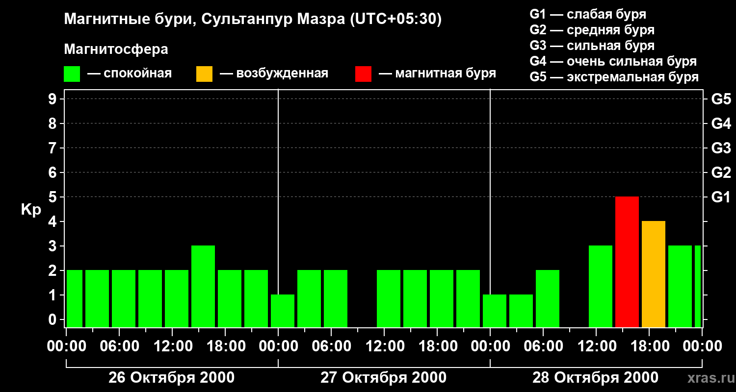
Task: Click the '12:00' time label of 27 October
Action: 384,346
